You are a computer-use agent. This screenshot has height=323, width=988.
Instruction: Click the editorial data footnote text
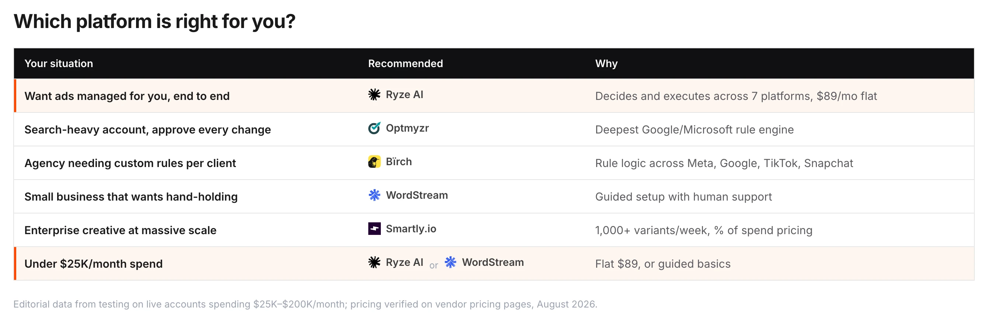pyautogui.click(x=305, y=304)
